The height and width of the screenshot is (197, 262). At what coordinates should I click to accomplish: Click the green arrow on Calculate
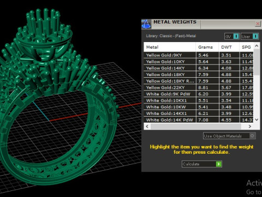coord(218,164)
